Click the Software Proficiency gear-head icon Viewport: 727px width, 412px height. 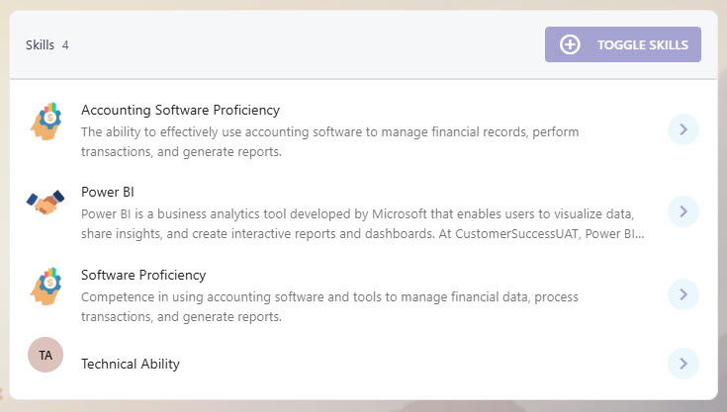[x=45, y=287]
